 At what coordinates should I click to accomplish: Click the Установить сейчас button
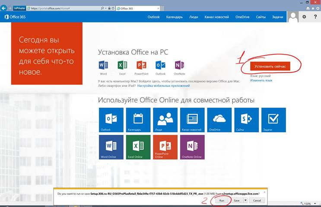270,66
